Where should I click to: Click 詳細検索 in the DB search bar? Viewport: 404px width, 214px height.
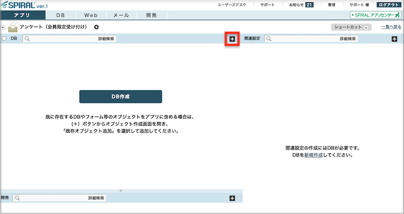(x=106, y=39)
